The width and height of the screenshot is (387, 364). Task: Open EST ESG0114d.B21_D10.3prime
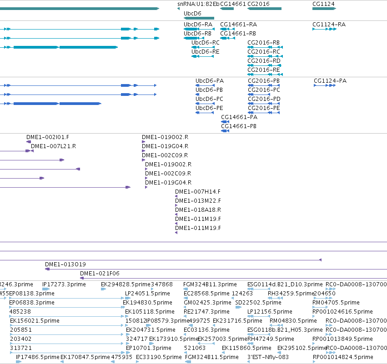tap(285, 284)
